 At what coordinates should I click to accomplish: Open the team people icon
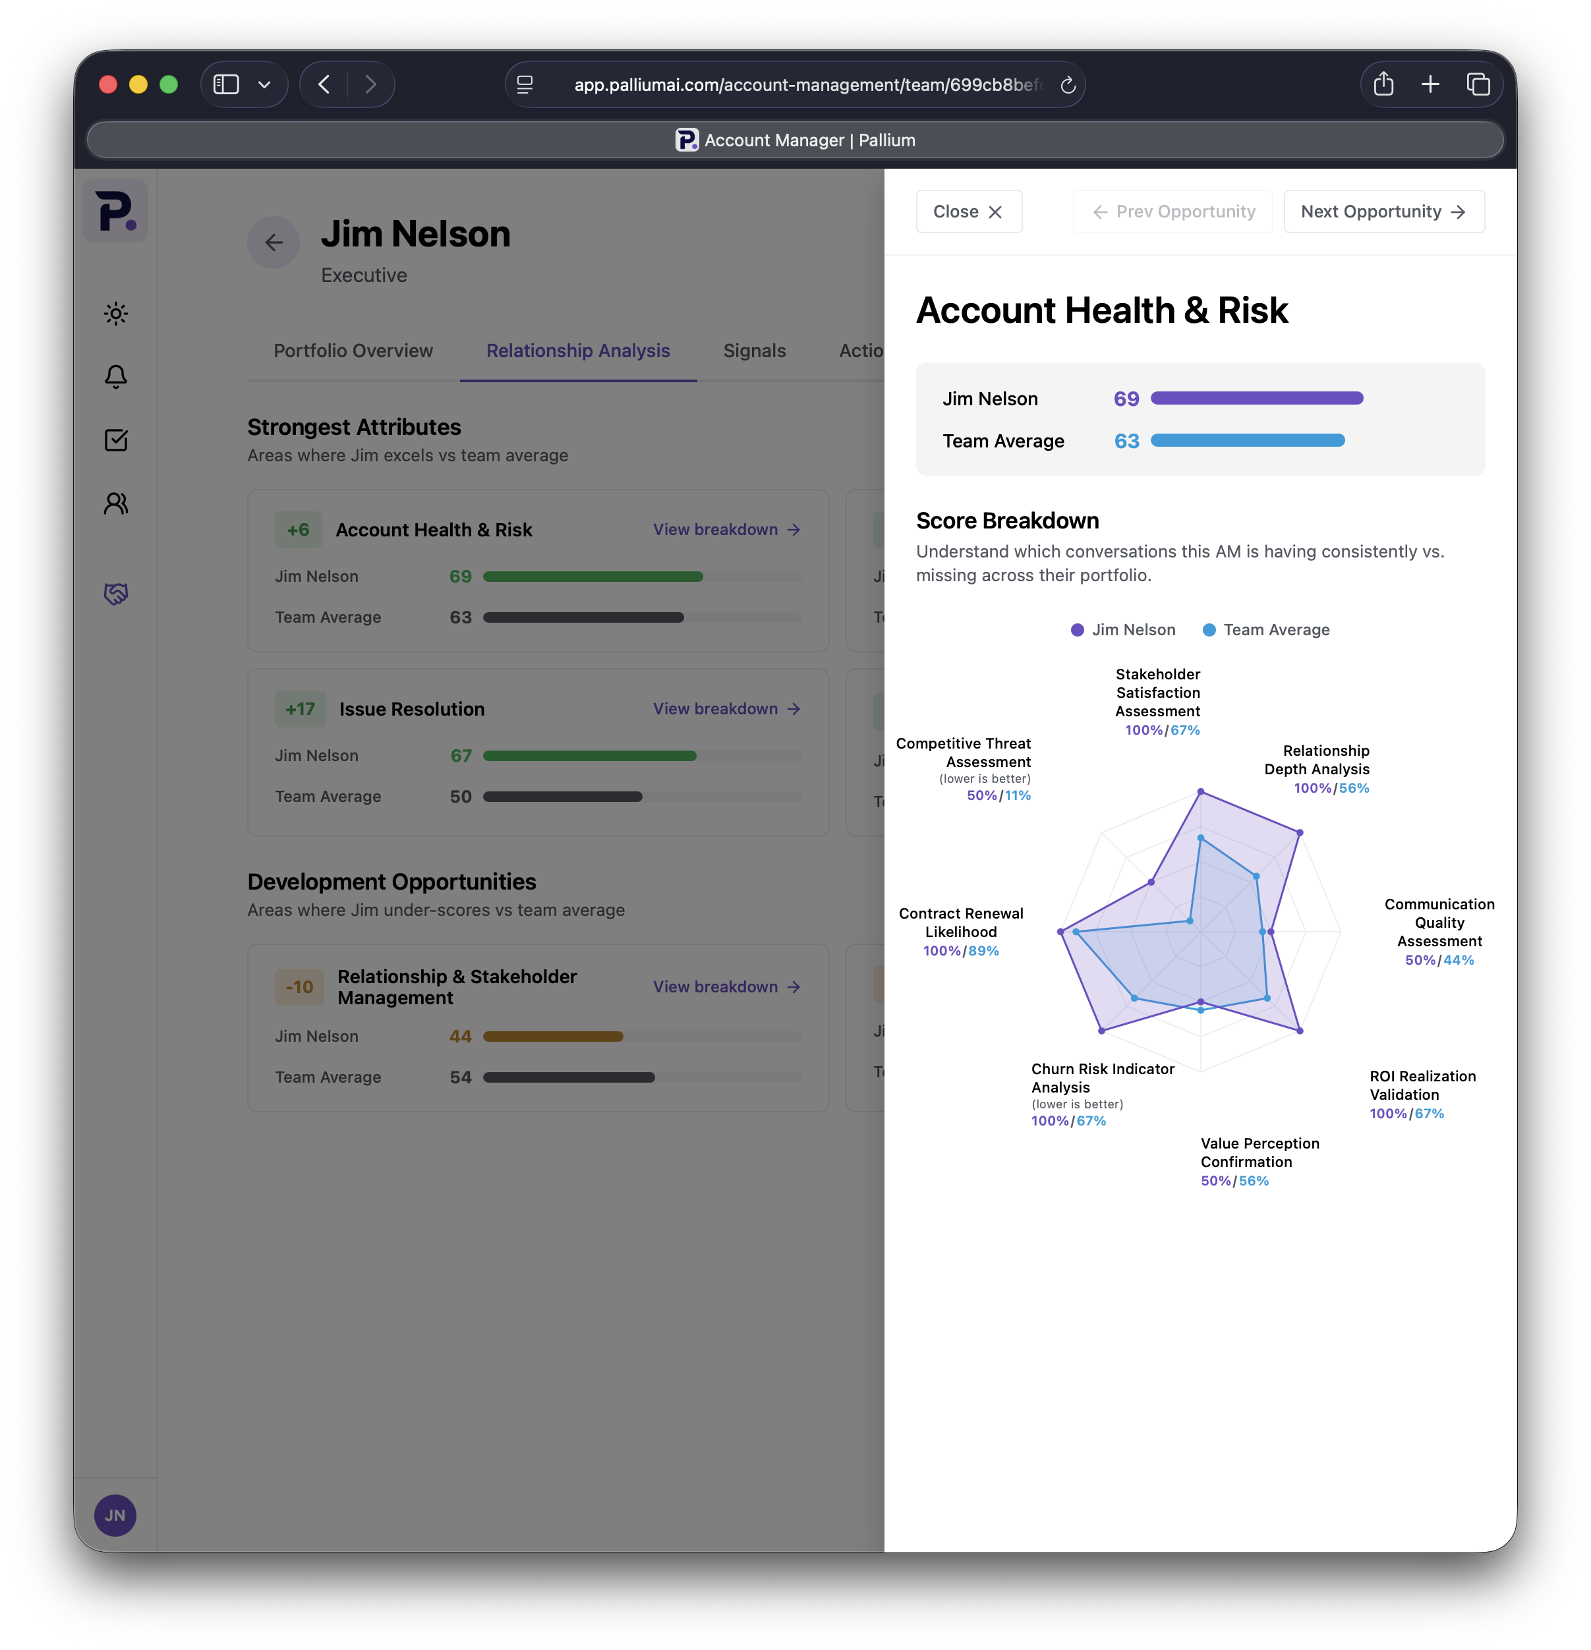click(x=115, y=503)
